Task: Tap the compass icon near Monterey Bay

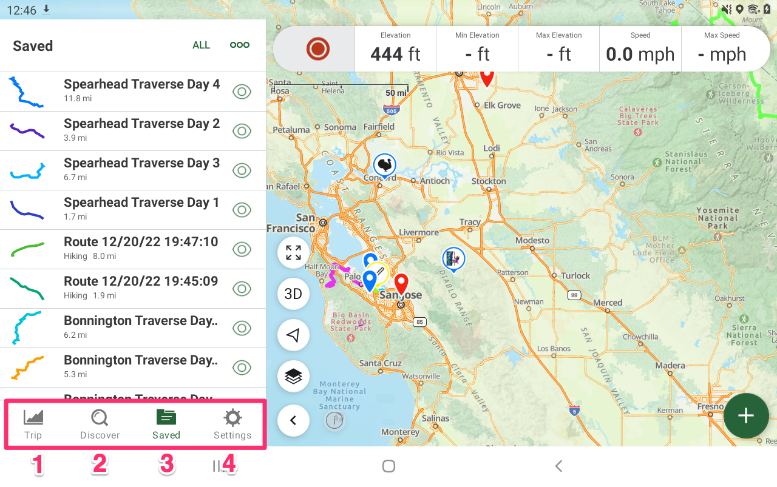Action: [335, 420]
